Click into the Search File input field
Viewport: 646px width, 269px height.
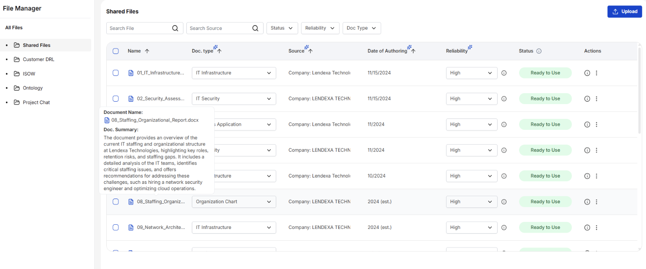click(x=139, y=28)
